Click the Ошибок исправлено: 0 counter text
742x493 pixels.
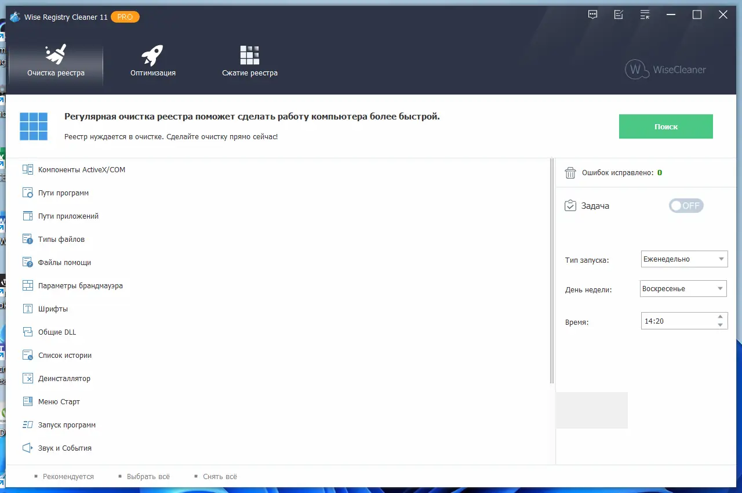pyautogui.click(x=622, y=173)
